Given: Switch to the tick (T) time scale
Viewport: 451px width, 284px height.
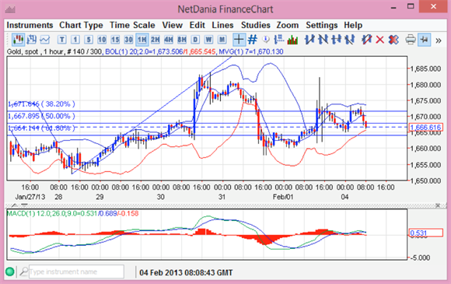Looking at the screenshot, I should (62, 40).
